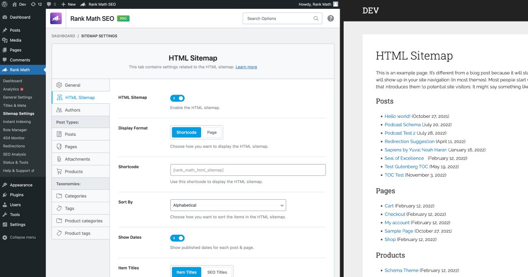Switch to the Authors sitemap tab

coord(81,110)
